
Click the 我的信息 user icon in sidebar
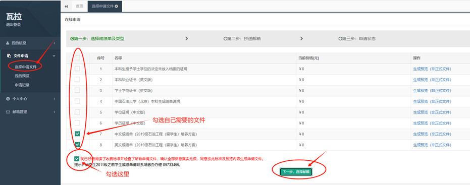point(8,43)
